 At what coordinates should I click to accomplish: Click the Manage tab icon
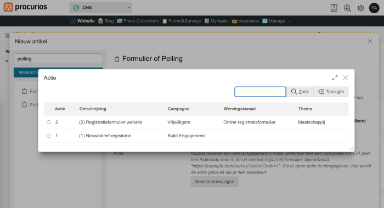(x=265, y=21)
